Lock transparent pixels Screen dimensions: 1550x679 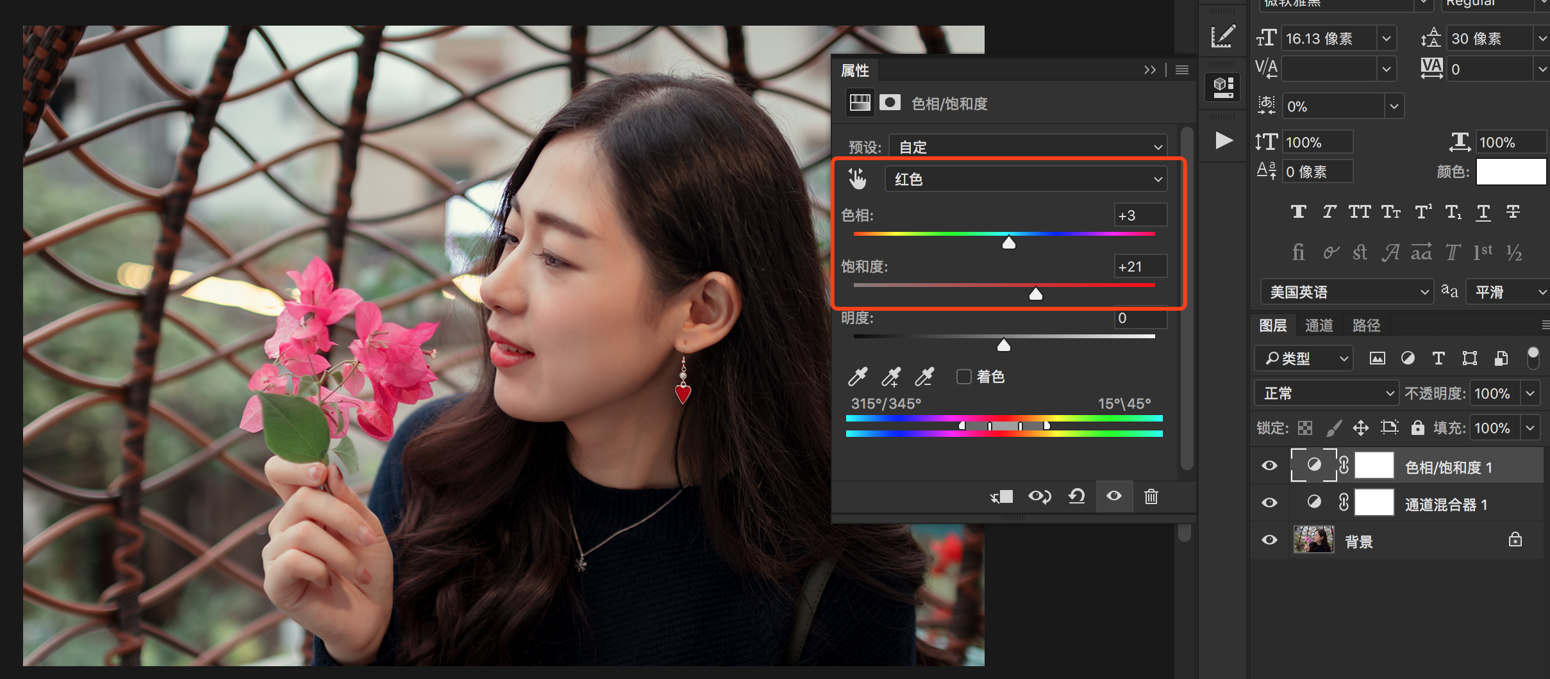click(x=1305, y=428)
